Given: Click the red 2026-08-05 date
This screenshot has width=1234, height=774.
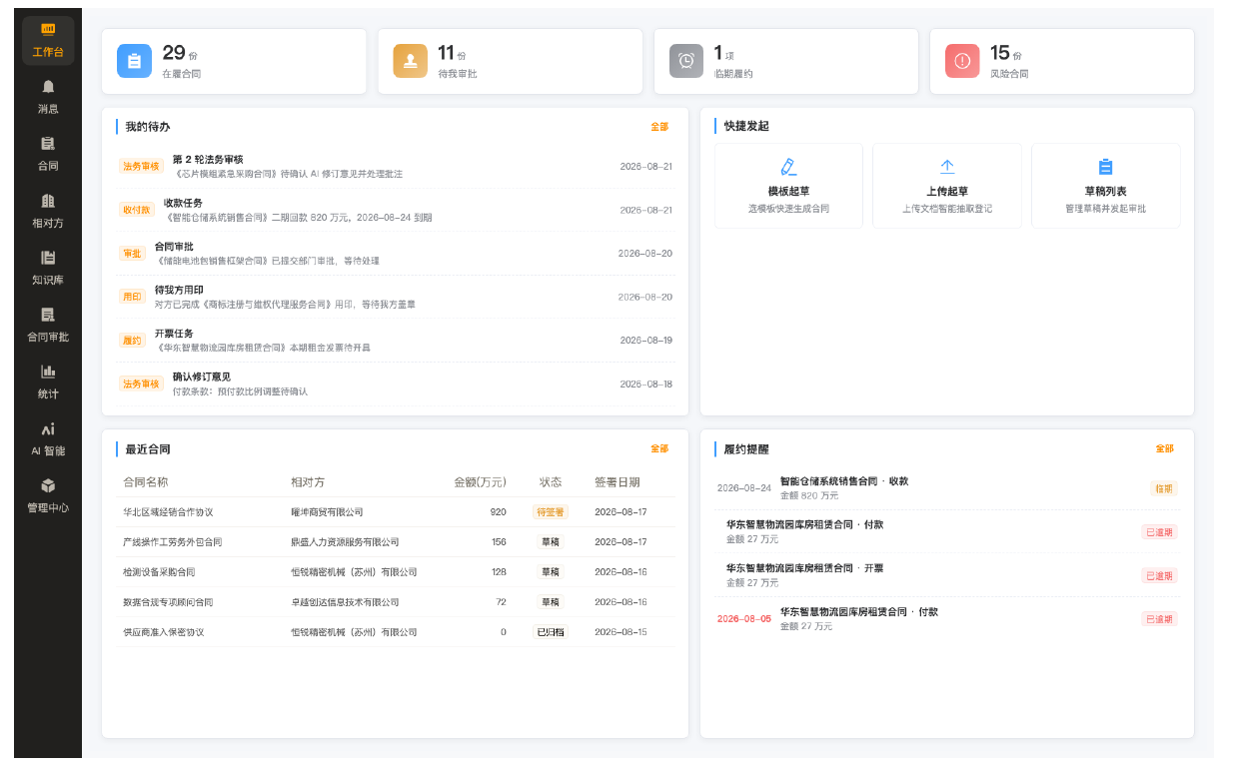Looking at the screenshot, I should [x=744, y=619].
